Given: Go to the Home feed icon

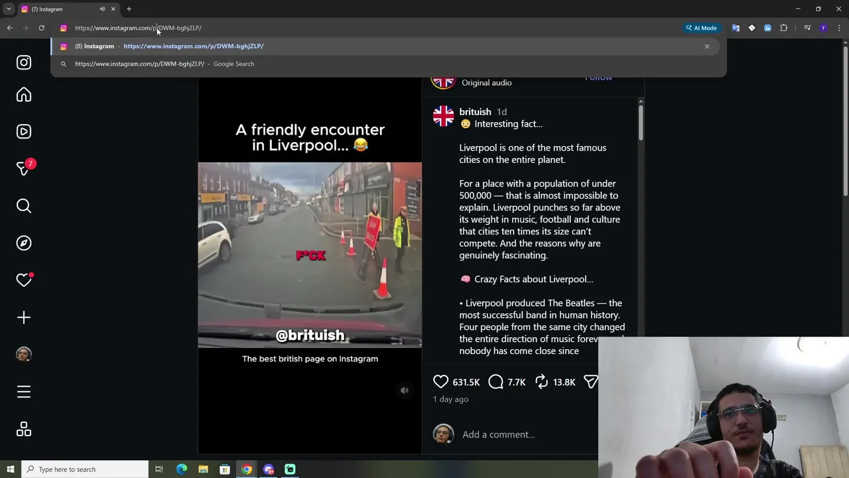Looking at the screenshot, I should pos(24,95).
